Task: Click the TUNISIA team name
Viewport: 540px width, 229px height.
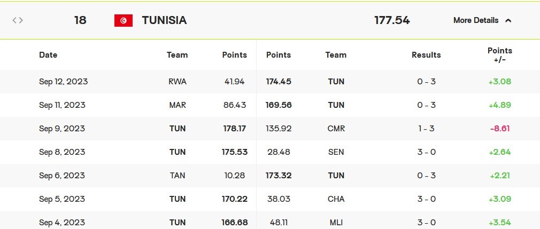Action: (164, 20)
